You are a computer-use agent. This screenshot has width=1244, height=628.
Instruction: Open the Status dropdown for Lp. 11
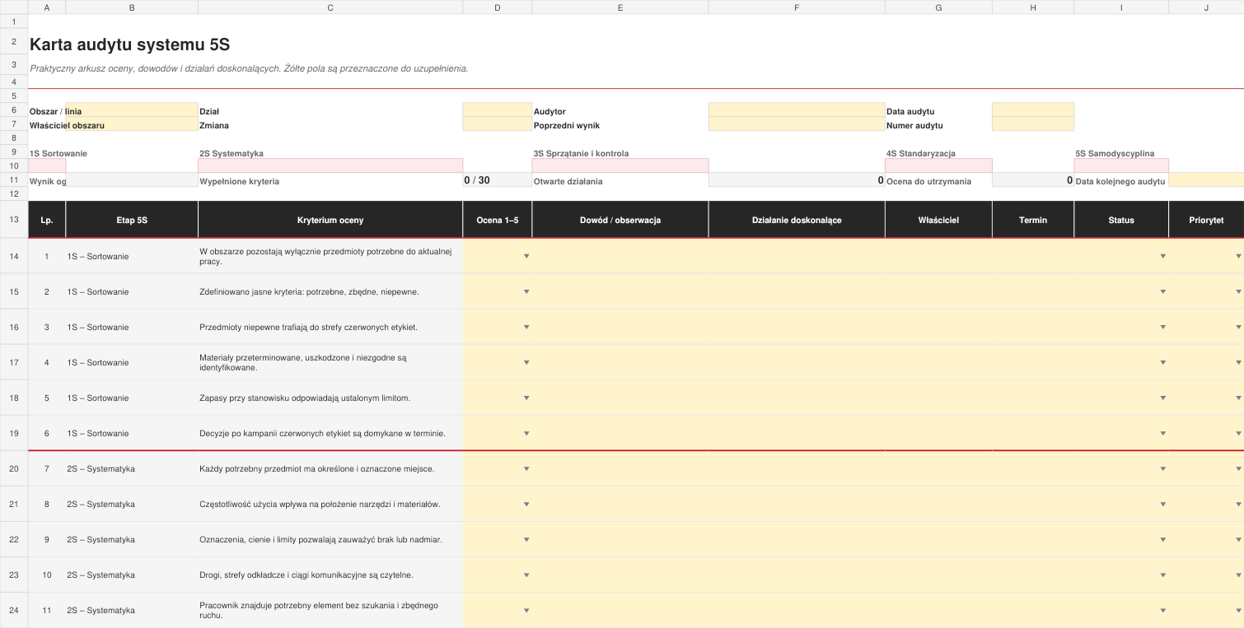(x=1163, y=611)
